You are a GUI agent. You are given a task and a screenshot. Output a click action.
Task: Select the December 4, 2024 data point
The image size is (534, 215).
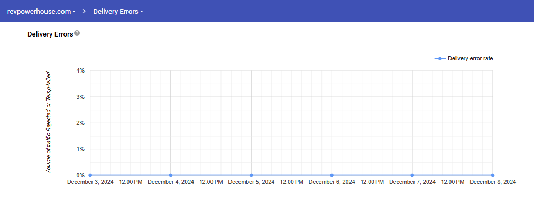coord(171,175)
